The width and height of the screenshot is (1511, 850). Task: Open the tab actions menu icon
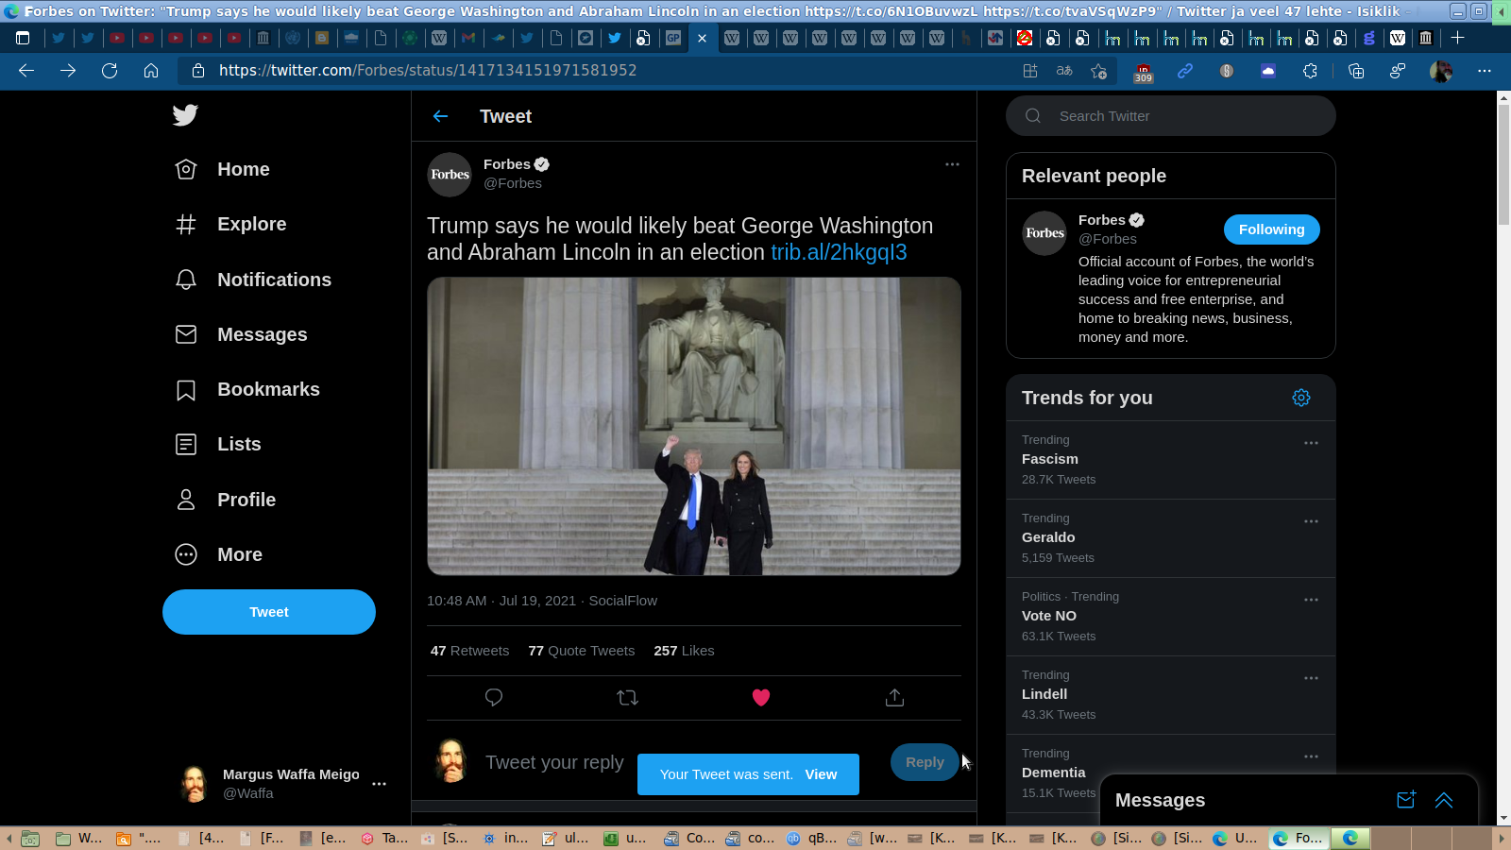click(x=23, y=38)
